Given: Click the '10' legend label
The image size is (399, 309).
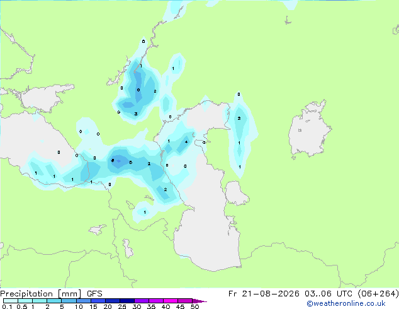Looking at the screenshot, I should [79, 306].
